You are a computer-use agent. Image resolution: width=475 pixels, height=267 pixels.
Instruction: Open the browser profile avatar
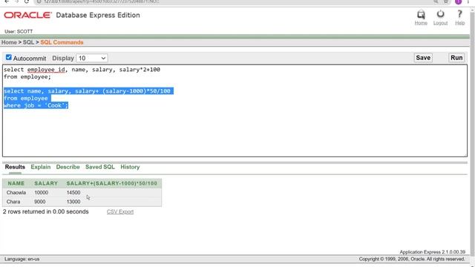[x=458, y=1]
